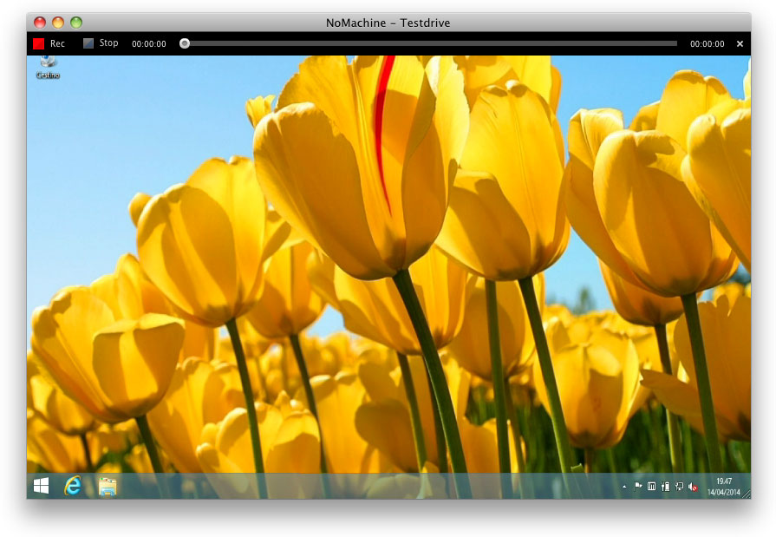Image resolution: width=776 pixels, height=537 pixels.
Task: Click the power plug tray icon
Action: tap(665, 487)
